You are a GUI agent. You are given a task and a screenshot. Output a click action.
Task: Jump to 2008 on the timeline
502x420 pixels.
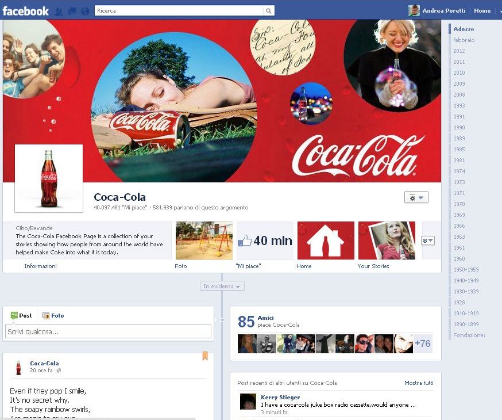click(459, 94)
